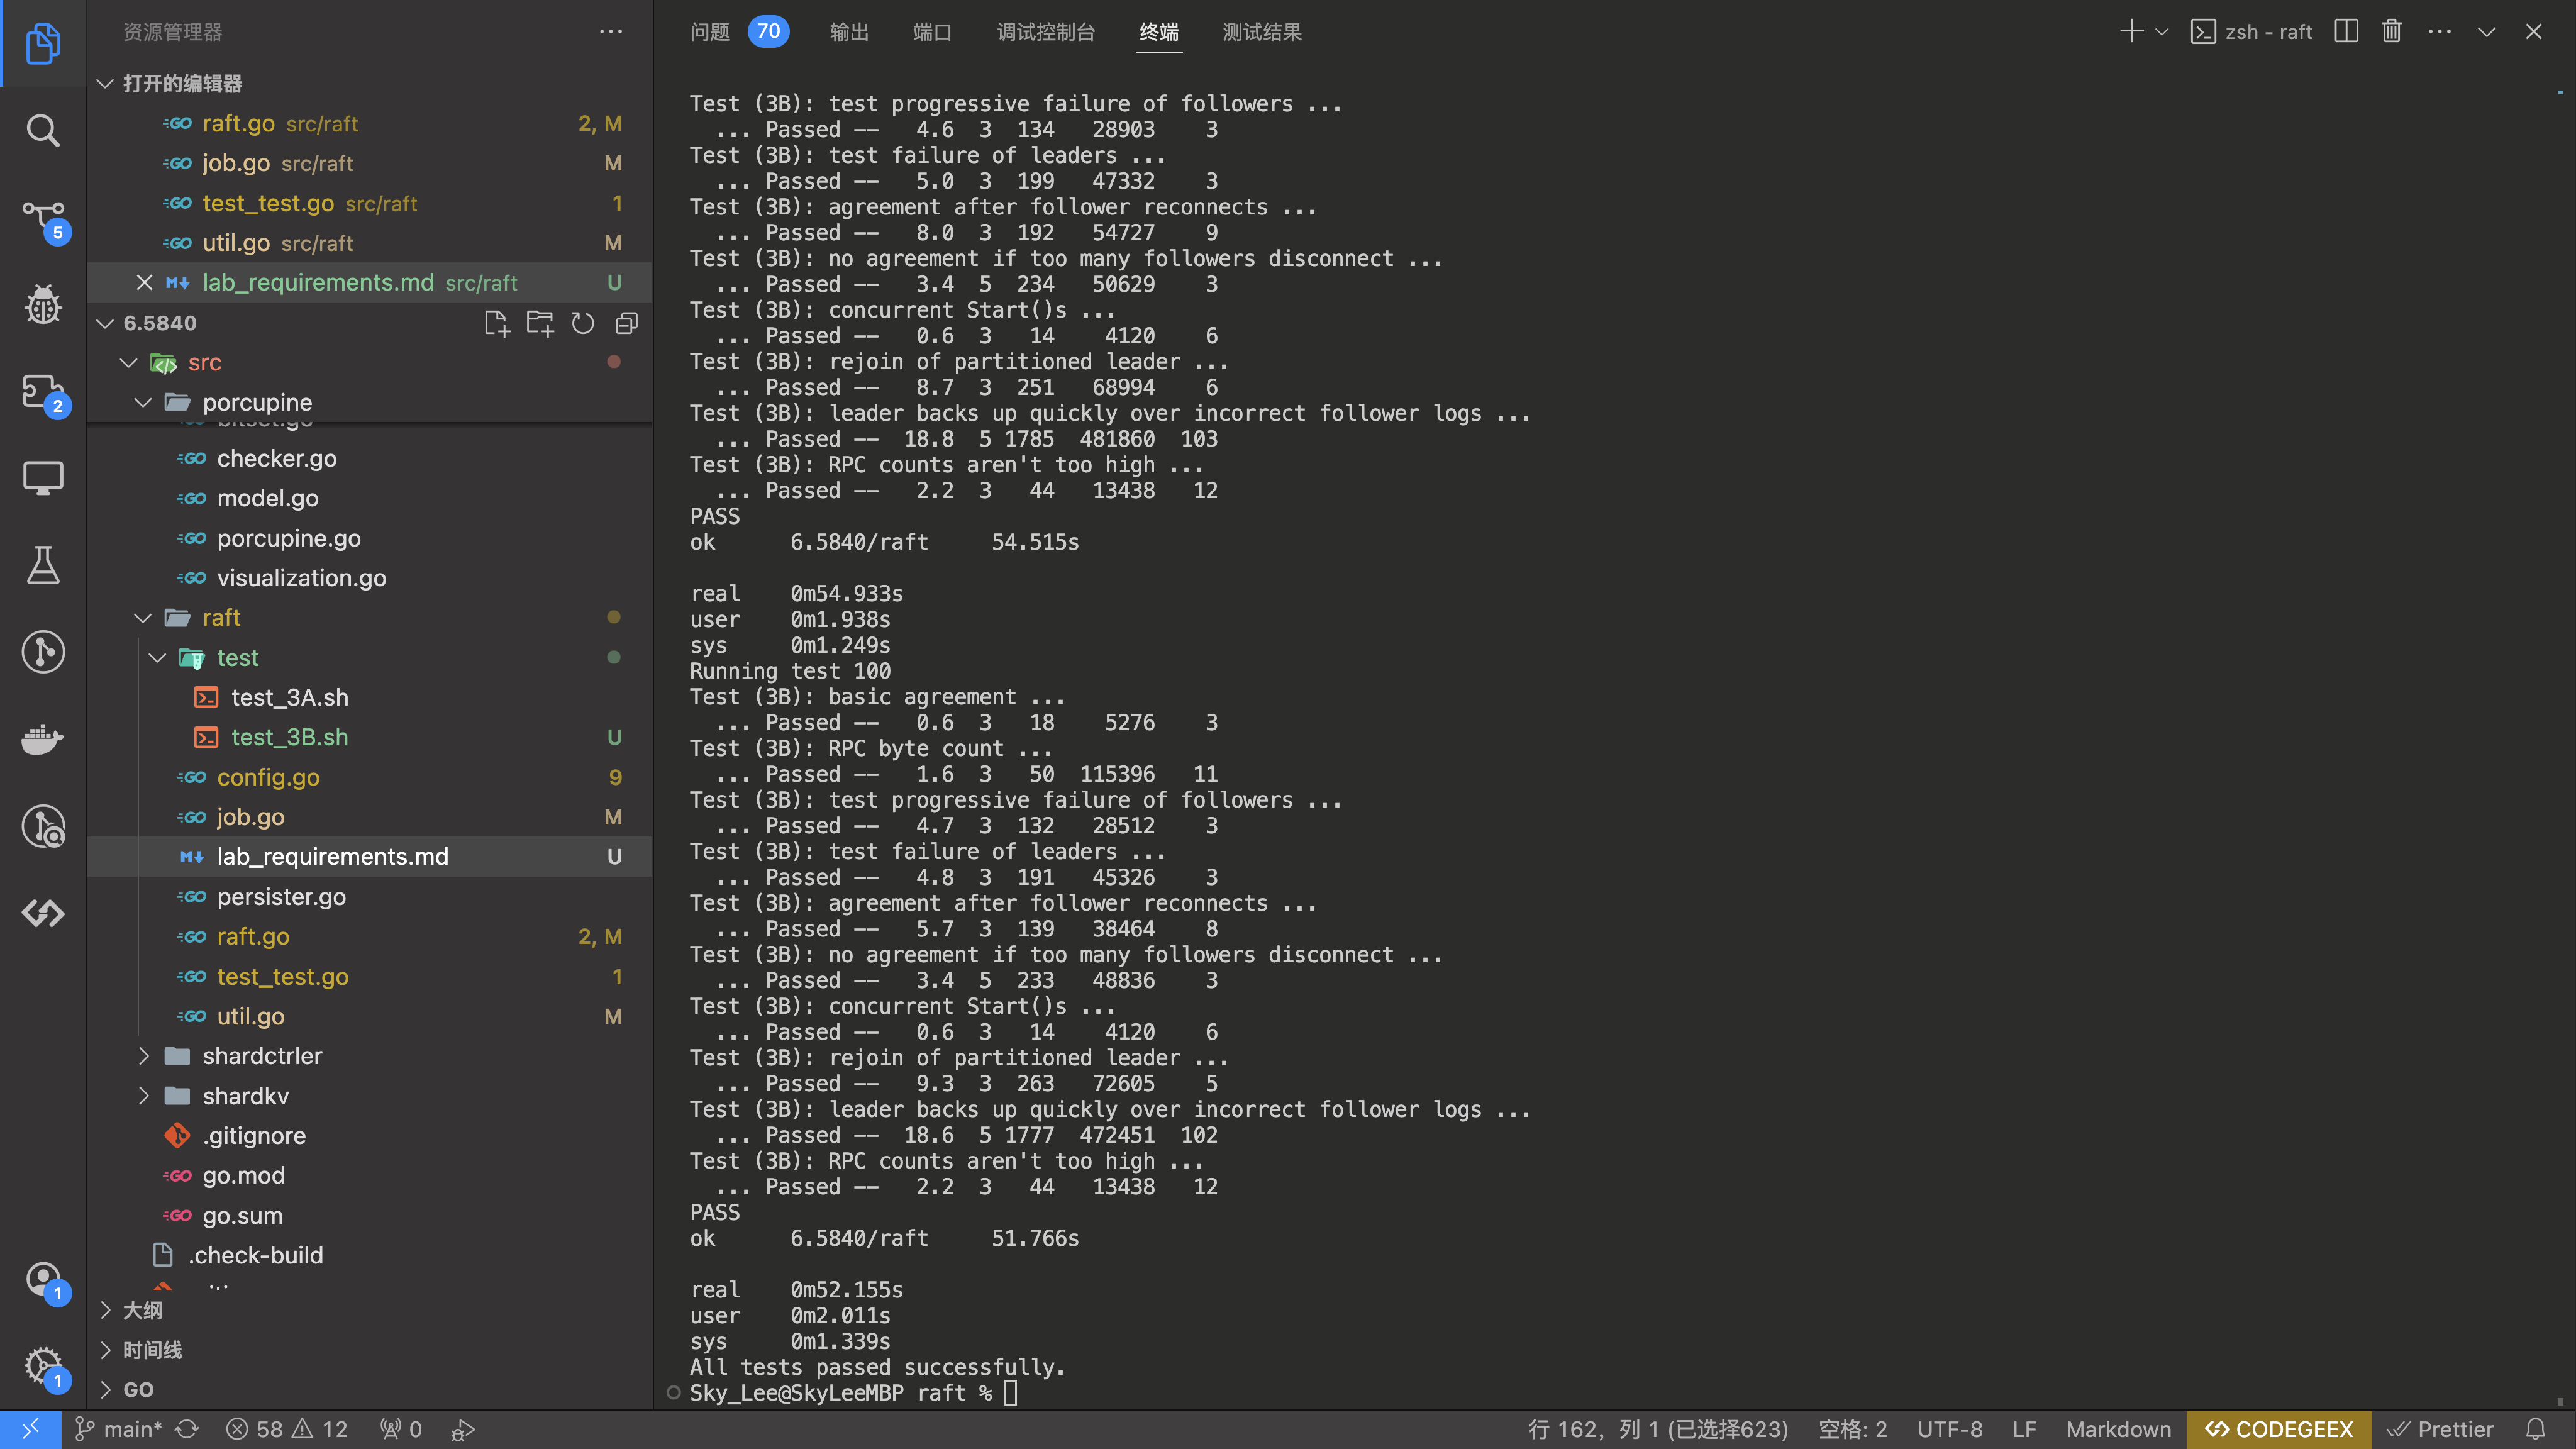The image size is (2576, 1449).
Task: Split the terminal panel
Action: pyautogui.click(x=2346, y=32)
